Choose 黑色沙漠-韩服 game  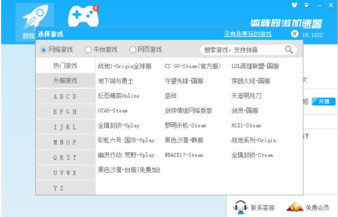pos(184,140)
